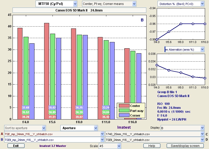Click the f/5.6 corner value 35.02
Screen dimensions: 209x149
pos(52,108)
